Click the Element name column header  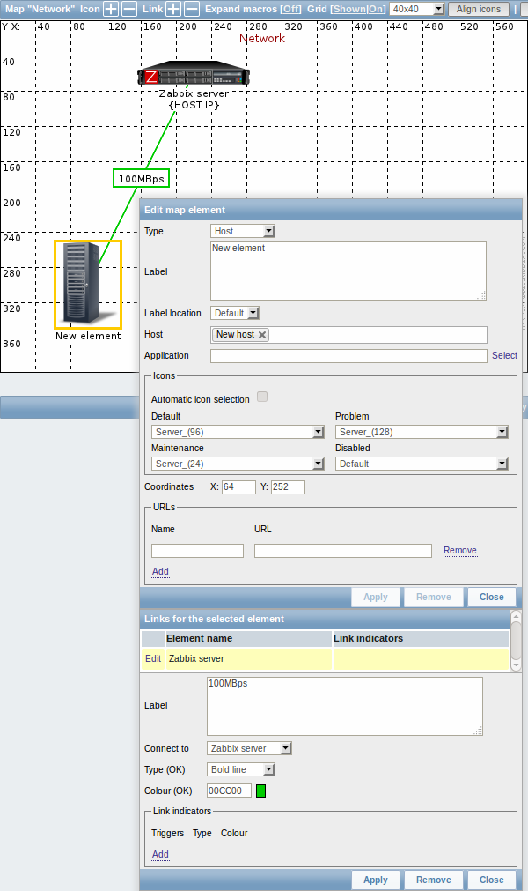[x=248, y=638]
